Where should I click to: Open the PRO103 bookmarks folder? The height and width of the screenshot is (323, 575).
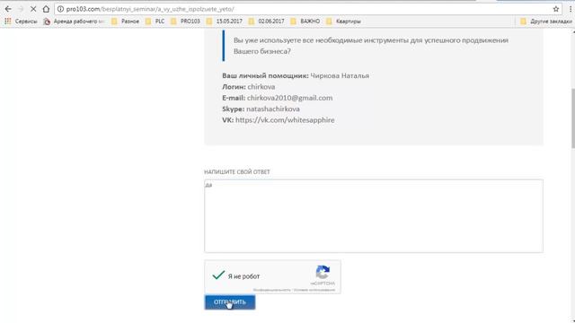186,22
